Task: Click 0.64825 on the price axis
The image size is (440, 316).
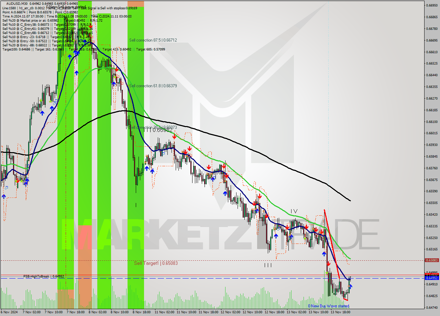Action: [432, 296]
